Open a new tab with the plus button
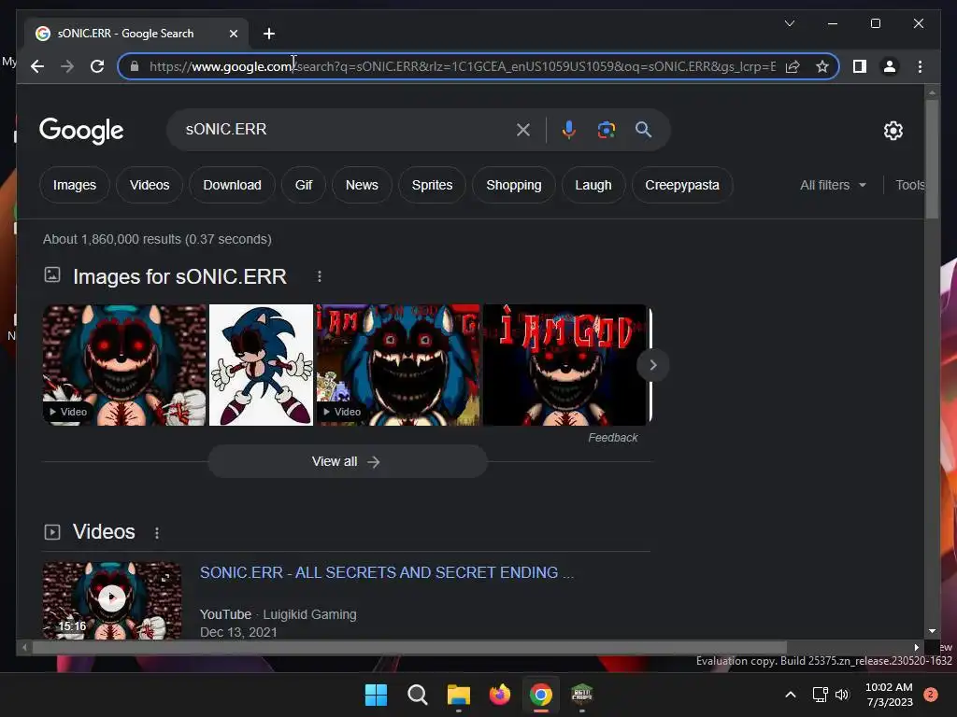The height and width of the screenshot is (717, 957). tap(269, 34)
